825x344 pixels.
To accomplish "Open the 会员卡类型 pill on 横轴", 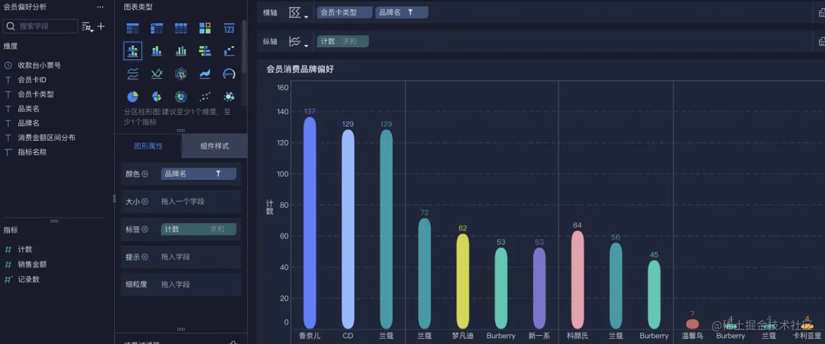I will 344,12.
